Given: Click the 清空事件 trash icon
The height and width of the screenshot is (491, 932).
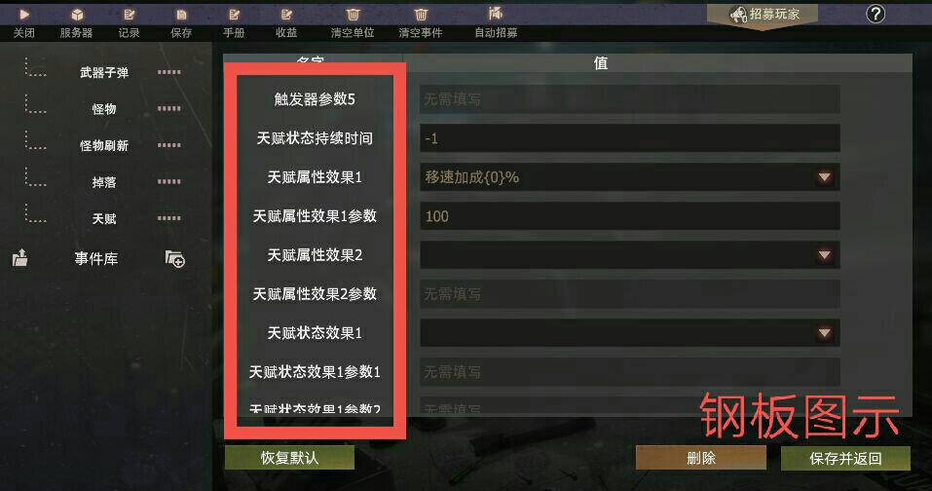Looking at the screenshot, I should click(421, 15).
